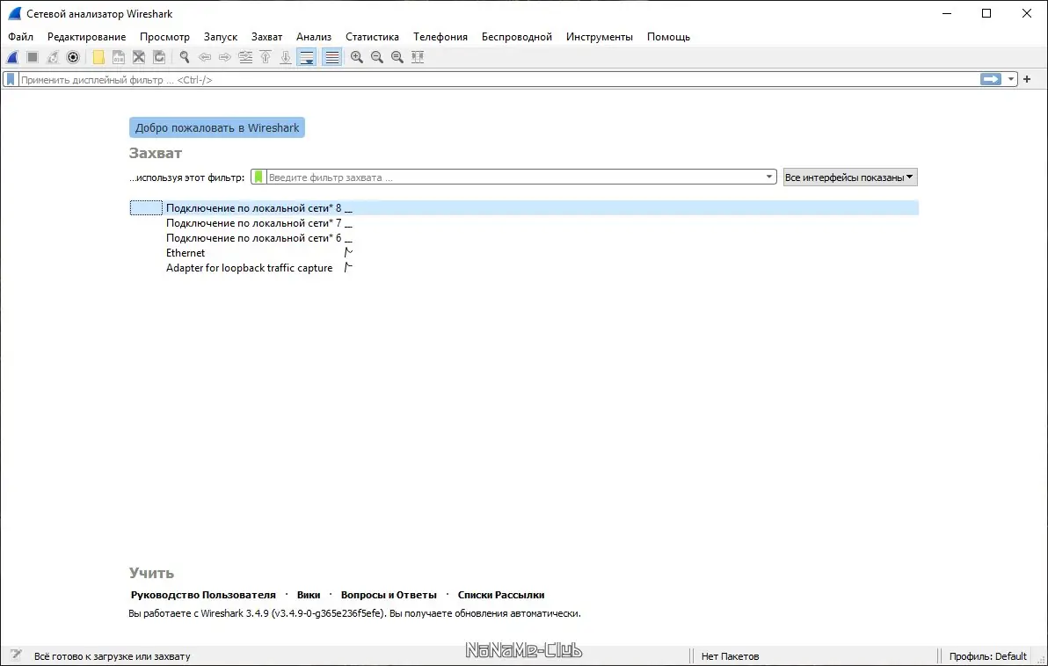This screenshot has width=1048, height=666.
Task: Open the Инструменты menu
Action: pyautogui.click(x=600, y=37)
